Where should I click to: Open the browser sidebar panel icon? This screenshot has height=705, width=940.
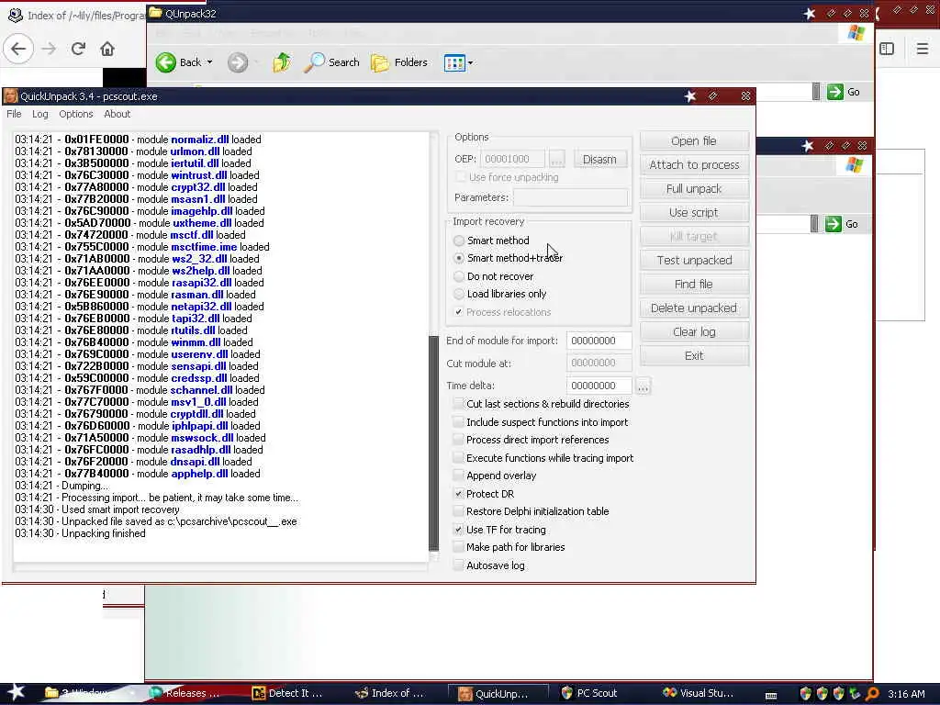click(x=887, y=49)
